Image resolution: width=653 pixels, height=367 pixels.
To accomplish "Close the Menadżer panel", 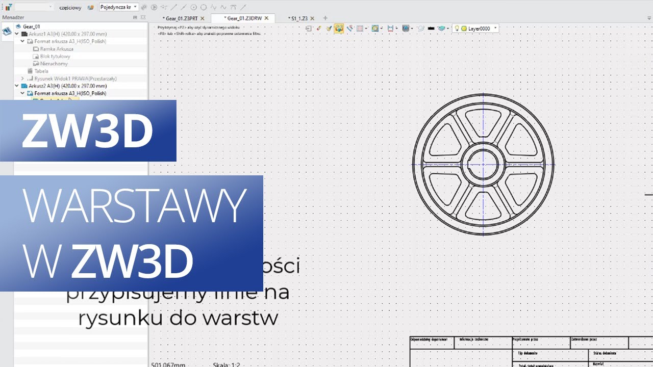I will tap(143, 17).
